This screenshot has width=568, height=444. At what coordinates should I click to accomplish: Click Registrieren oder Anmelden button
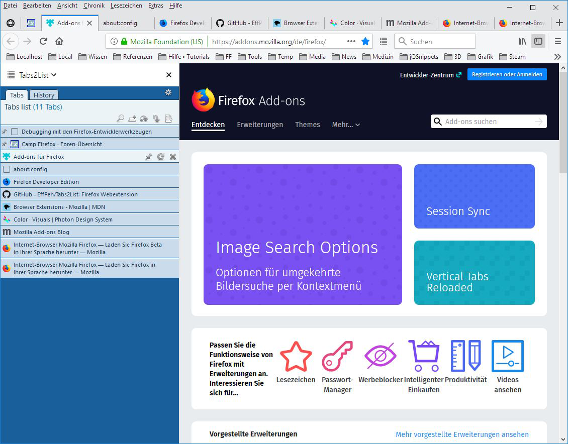(507, 74)
